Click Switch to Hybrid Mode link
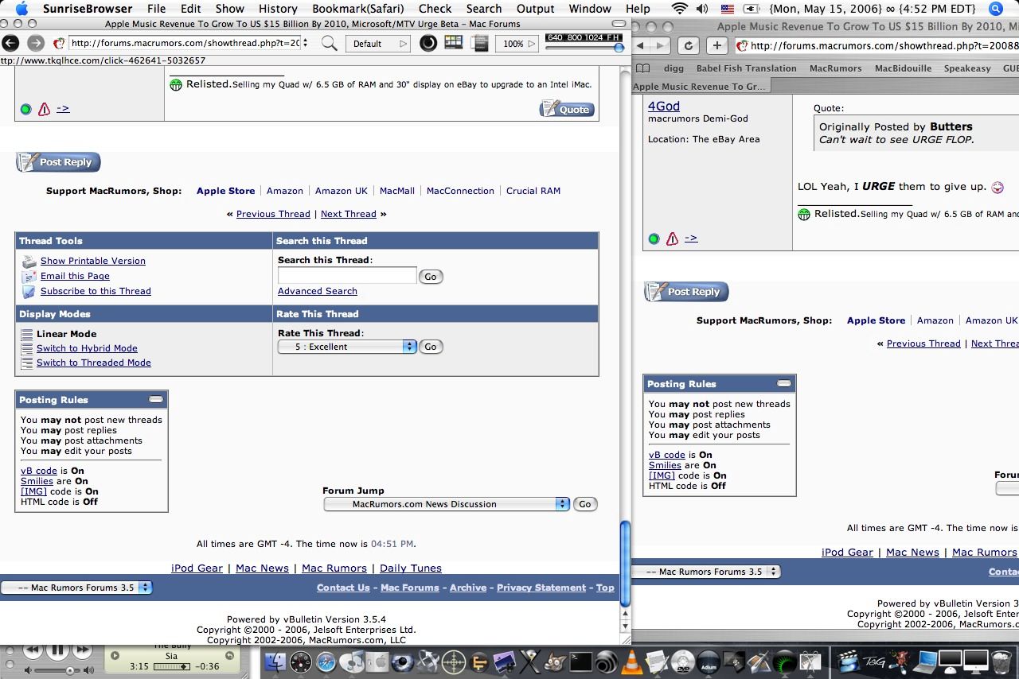The width and height of the screenshot is (1019, 679). tap(87, 348)
